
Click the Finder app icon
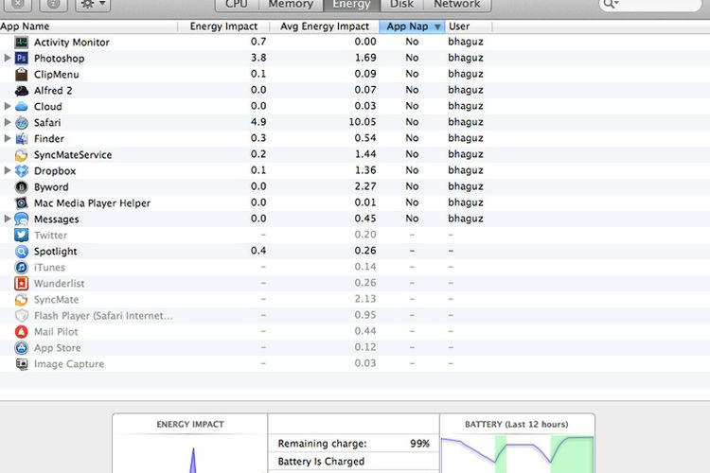pos(21,139)
